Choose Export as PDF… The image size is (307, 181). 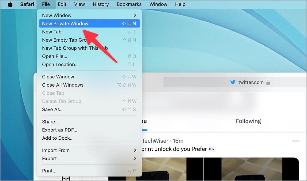pos(89,130)
